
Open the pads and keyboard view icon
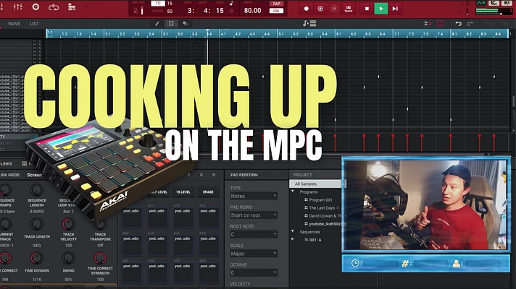[72, 7]
